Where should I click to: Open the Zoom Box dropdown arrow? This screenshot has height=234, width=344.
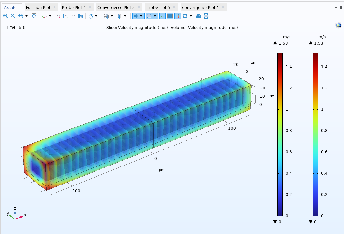(26, 16)
